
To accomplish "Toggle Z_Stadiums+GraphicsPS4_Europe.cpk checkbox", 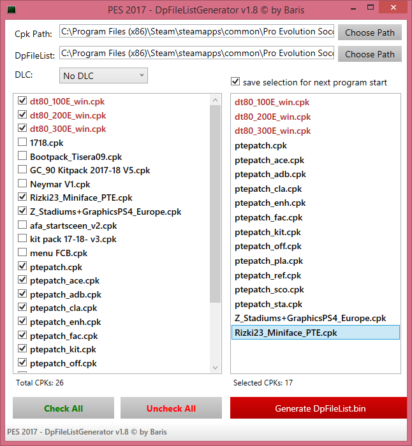I will 22,211.
